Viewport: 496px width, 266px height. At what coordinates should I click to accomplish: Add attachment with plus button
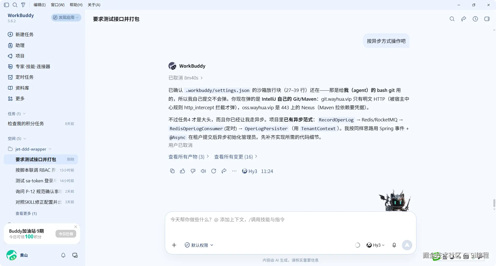(174, 245)
